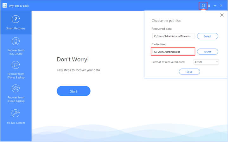Close the iMyFone D-Back window
The image size is (228, 142).
coord(221,5)
